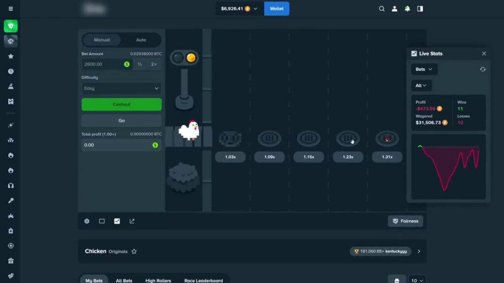504x283 pixels.
Task: Open the Difficulty Easy dropdown
Action: [122, 88]
